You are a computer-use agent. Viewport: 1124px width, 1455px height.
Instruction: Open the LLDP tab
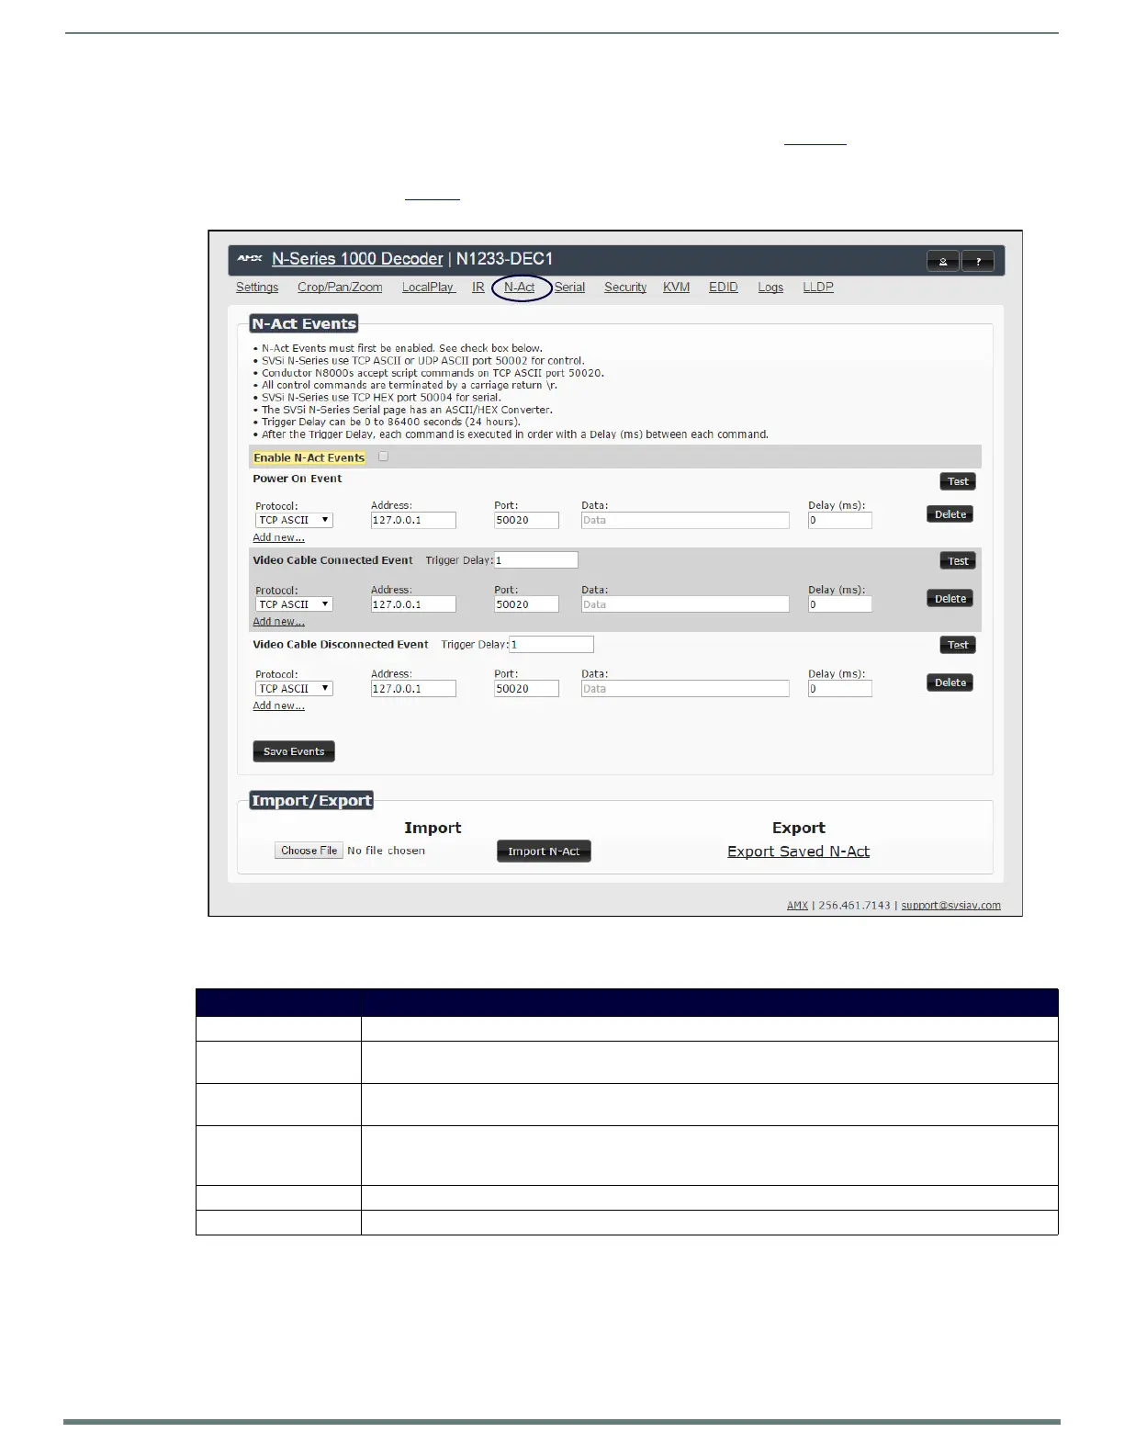[818, 288]
